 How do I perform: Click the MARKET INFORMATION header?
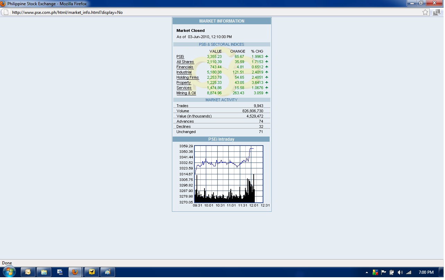(x=222, y=21)
